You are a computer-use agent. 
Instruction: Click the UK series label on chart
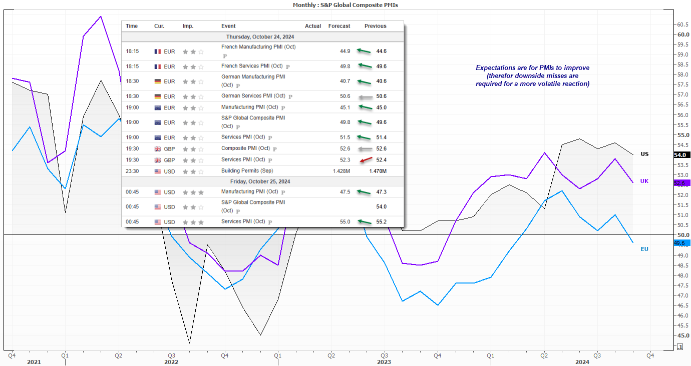tap(644, 181)
